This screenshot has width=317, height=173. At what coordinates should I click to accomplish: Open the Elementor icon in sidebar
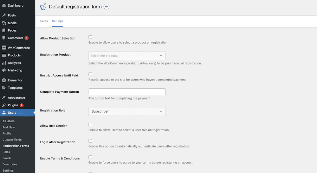4,80
